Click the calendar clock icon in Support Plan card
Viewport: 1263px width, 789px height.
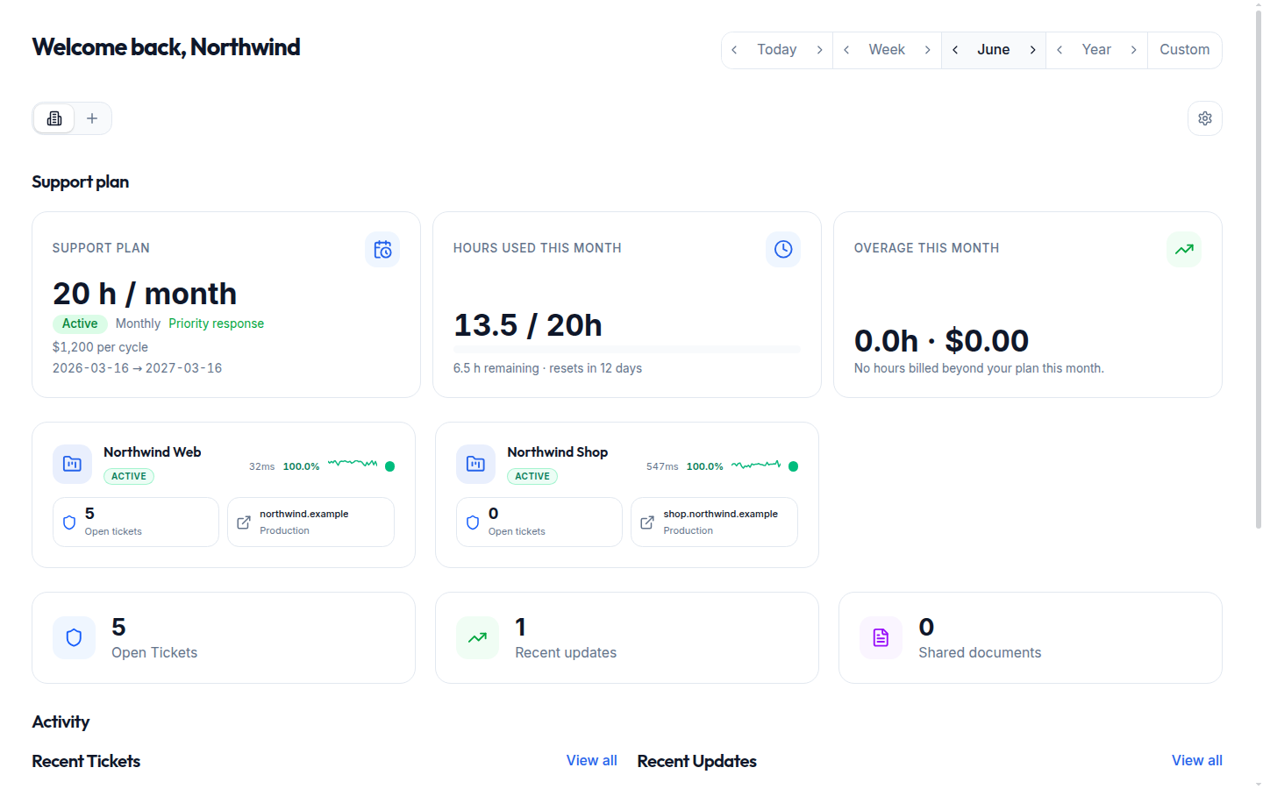click(x=382, y=250)
